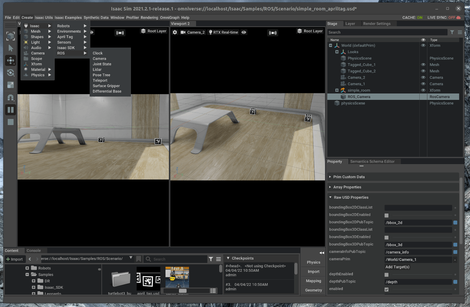The image size is (470, 307).
Task: Stop the simulation with the stop button
Action: tap(11, 122)
